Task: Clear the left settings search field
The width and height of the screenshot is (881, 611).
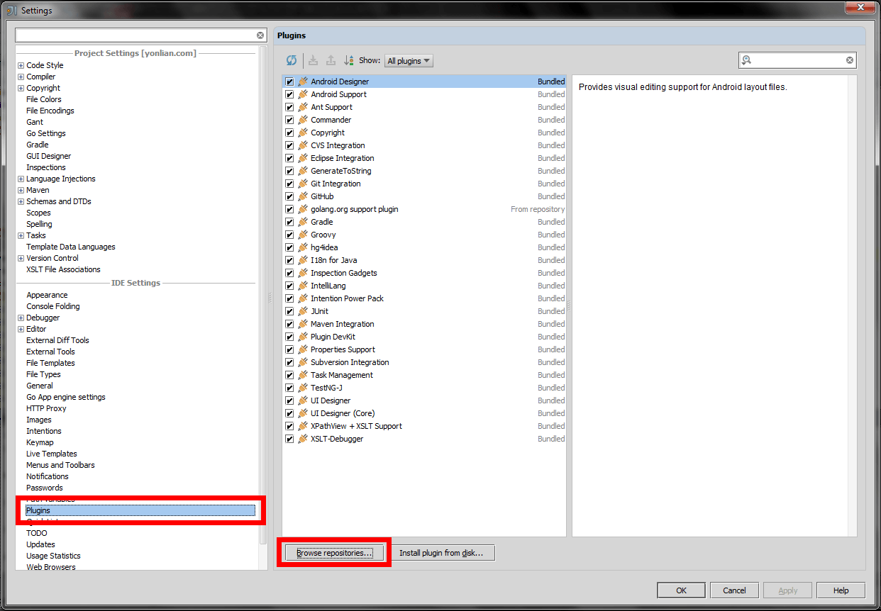Action: tap(260, 35)
